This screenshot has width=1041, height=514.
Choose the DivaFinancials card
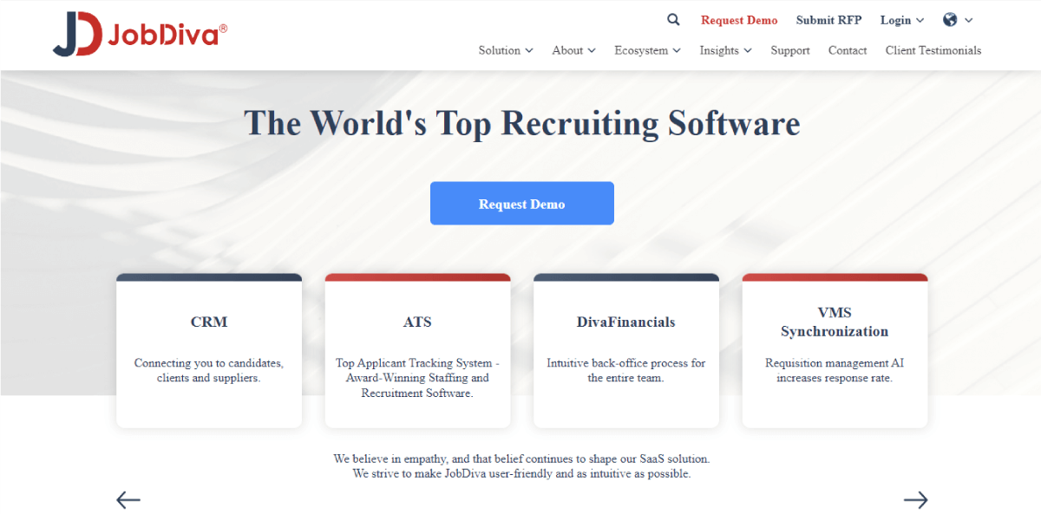[x=625, y=350]
